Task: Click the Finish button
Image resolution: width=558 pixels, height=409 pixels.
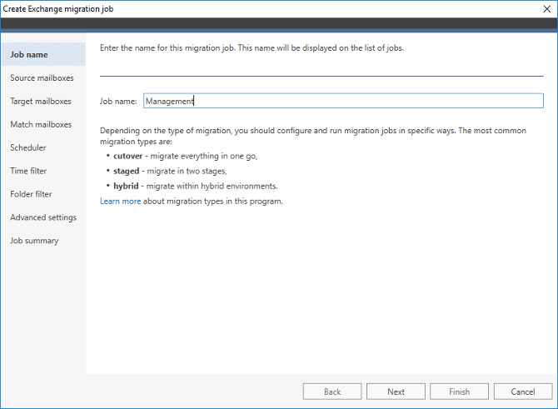Action: (459, 392)
